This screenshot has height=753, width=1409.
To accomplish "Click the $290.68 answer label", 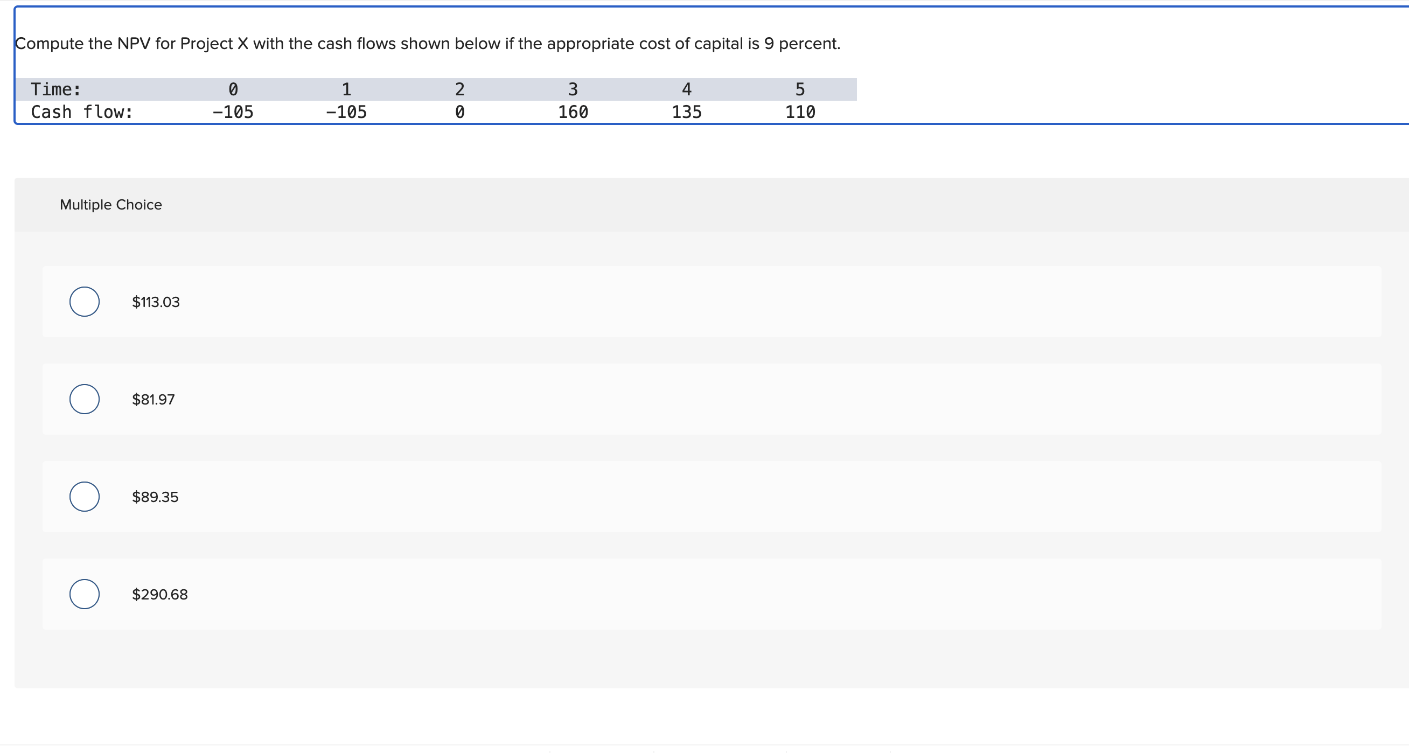I will click(x=159, y=594).
